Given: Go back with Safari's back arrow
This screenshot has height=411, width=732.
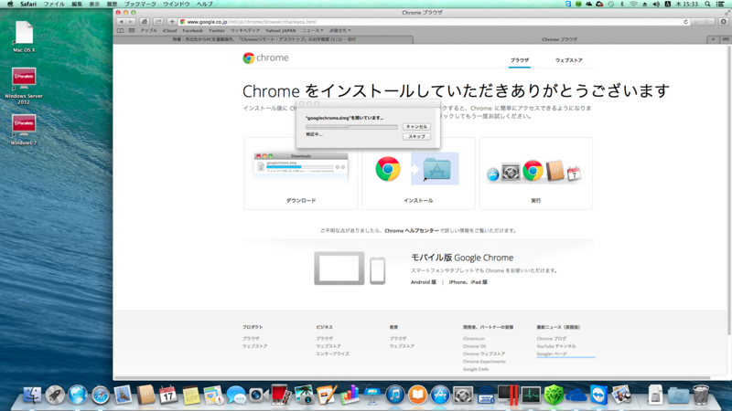Looking at the screenshot, I should [x=122, y=22].
